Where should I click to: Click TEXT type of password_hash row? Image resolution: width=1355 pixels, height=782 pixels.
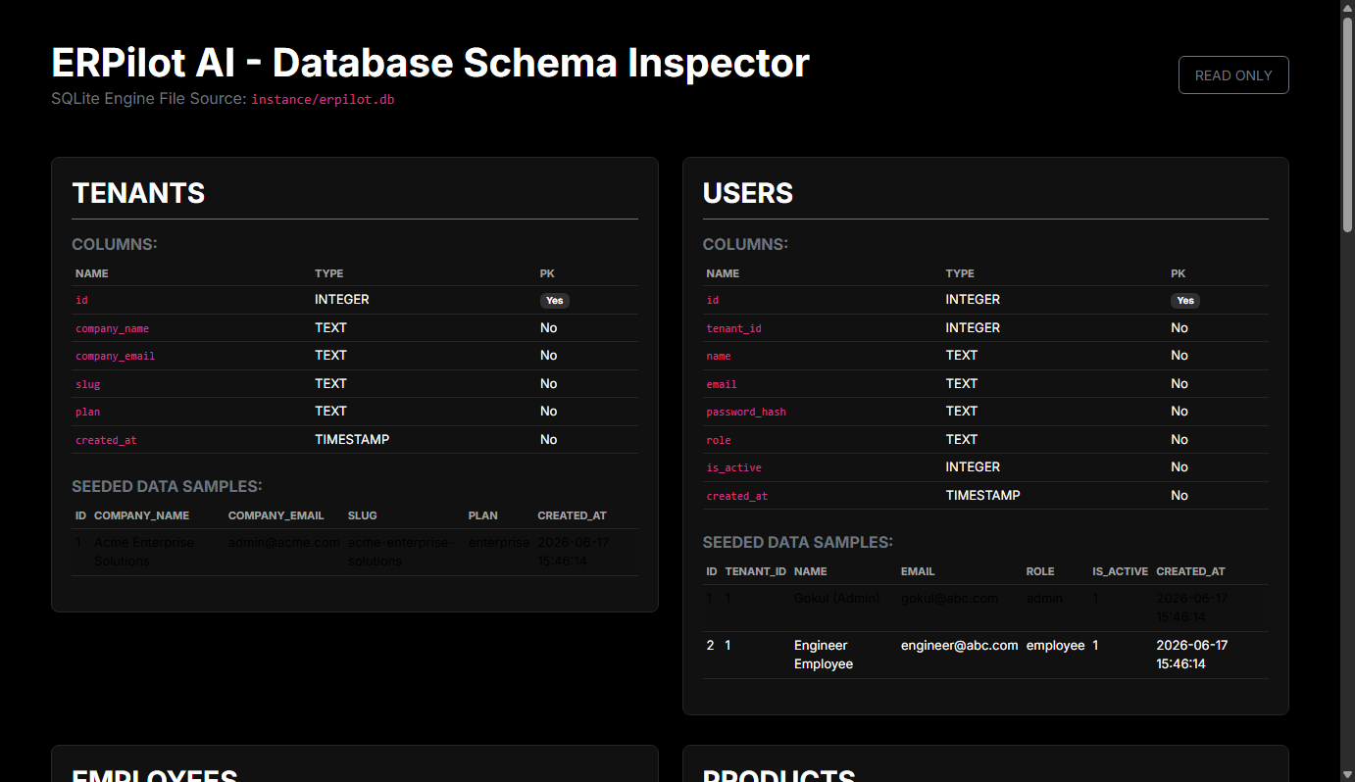pos(962,411)
